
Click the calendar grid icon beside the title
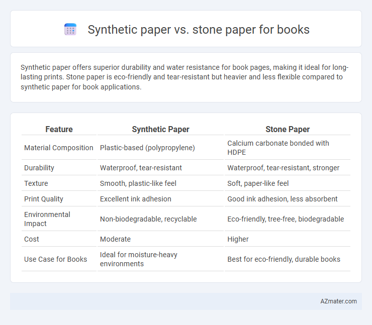click(70, 30)
